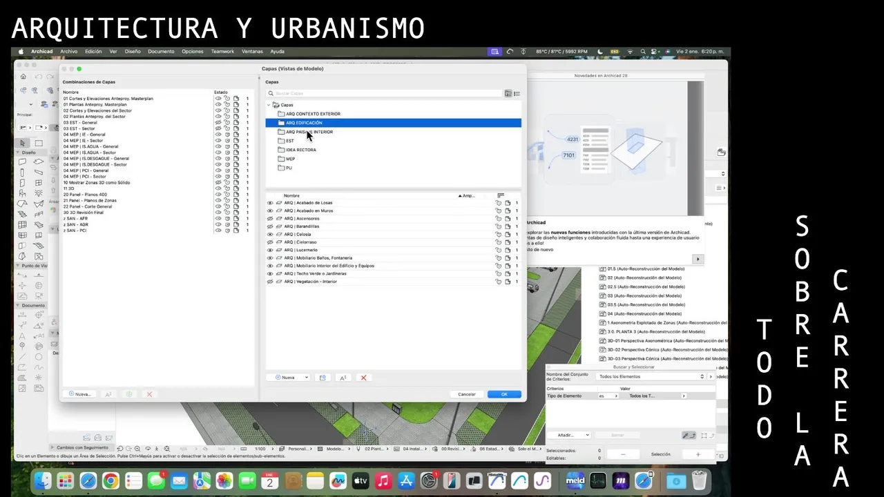This screenshot has width=884, height=497.
Task: Select the ARQ | Techo Verde o Jardineras layer row
Action: pyautogui.click(x=392, y=273)
